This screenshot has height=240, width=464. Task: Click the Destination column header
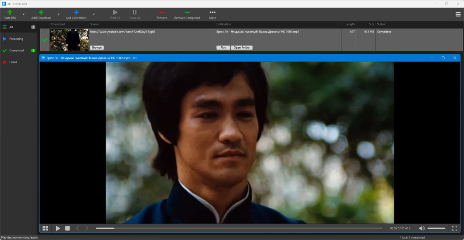[x=224, y=24]
